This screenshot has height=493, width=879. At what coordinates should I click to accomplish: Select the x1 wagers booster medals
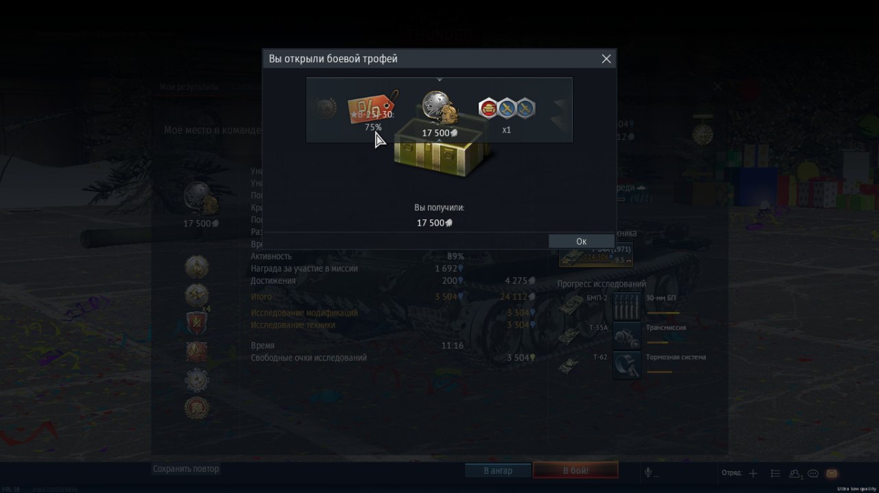coord(507,113)
